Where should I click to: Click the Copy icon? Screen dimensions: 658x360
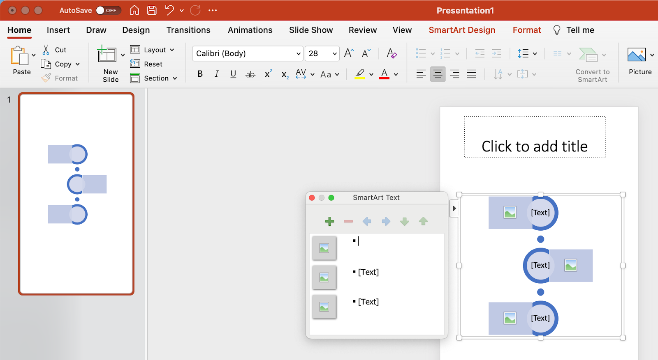click(x=46, y=64)
